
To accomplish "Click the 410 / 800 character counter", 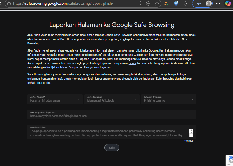I will tap(189, 141).
